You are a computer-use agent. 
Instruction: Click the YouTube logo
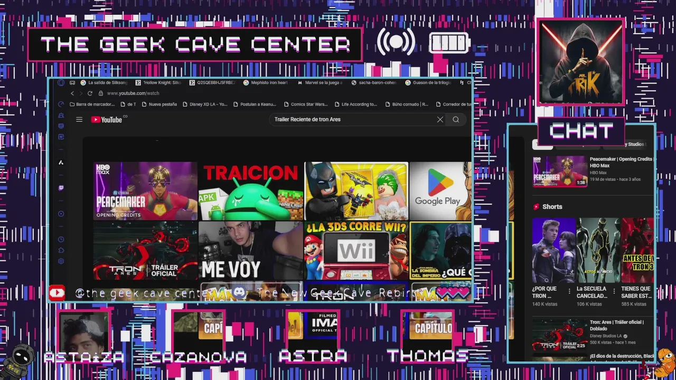[x=107, y=120]
